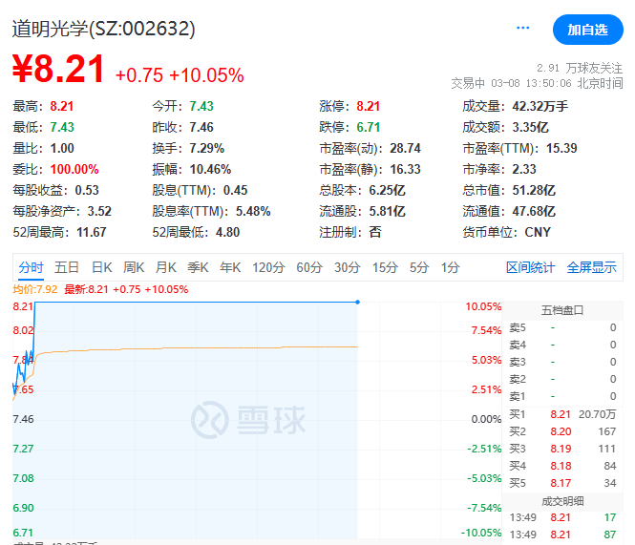Click the 买1 bid row priced 8.21
This screenshot has width=635, height=545.
[x=562, y=414]
